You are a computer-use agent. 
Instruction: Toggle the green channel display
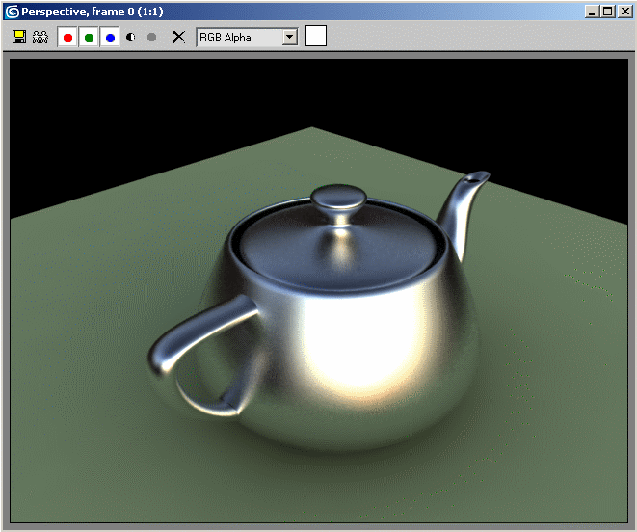click(89, 38)
